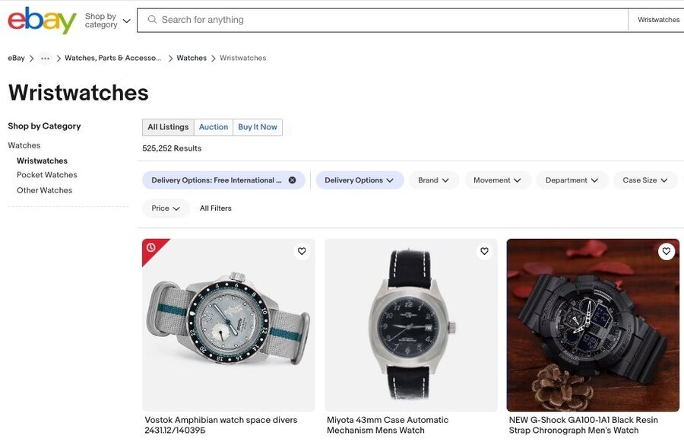
Task: Open All Filters
Action: click(216, 208)
